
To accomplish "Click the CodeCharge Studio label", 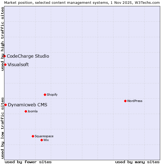I will [x=28, y=56].
